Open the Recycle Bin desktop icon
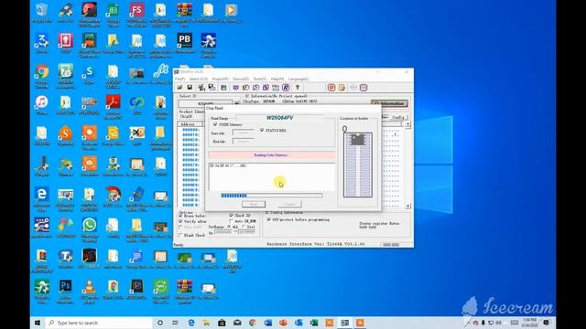 point(41,10)
